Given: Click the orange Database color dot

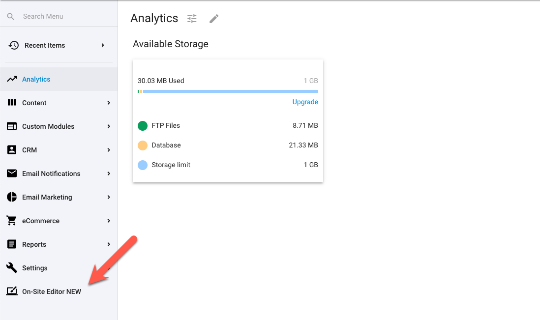Looking at the screenshot, I should coord(143,145).
